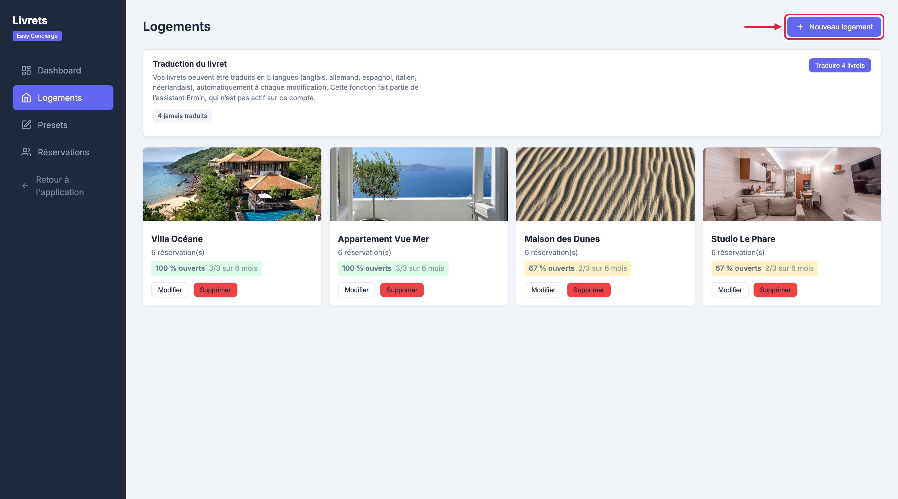Click the Livrets logo title

click(30, 20)
